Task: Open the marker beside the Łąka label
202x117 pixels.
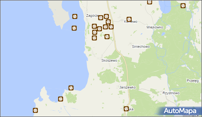Action: (x=126, y=108)
